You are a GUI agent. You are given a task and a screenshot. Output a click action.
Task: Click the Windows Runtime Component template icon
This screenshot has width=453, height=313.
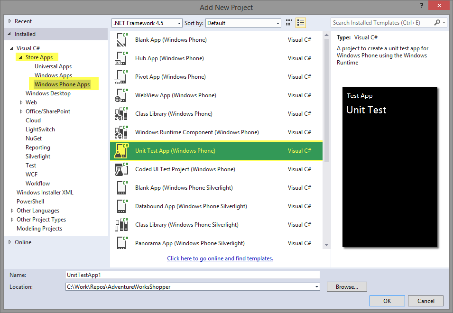pyautogui.click(x=121, y=132)
